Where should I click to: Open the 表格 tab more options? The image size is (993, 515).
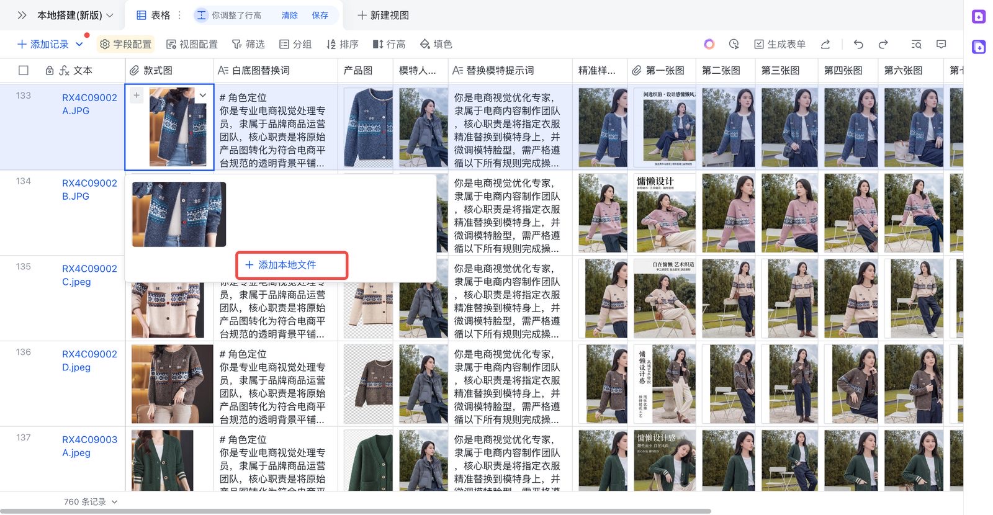[x=180, y=16]
